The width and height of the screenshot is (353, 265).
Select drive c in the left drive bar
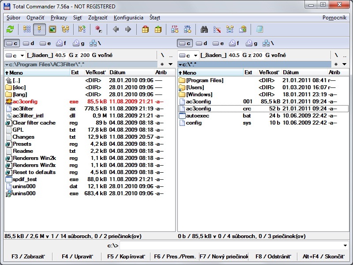pos(12,43)
